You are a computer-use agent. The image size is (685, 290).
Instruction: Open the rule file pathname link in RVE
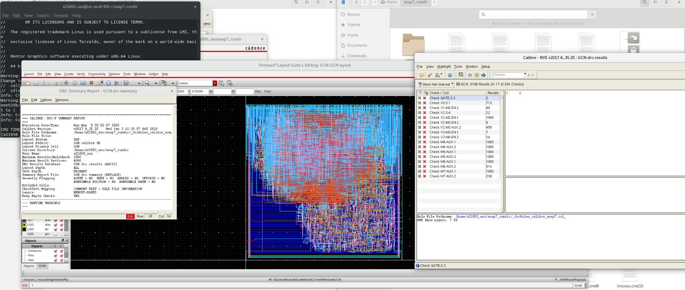(x=510, y=217)
